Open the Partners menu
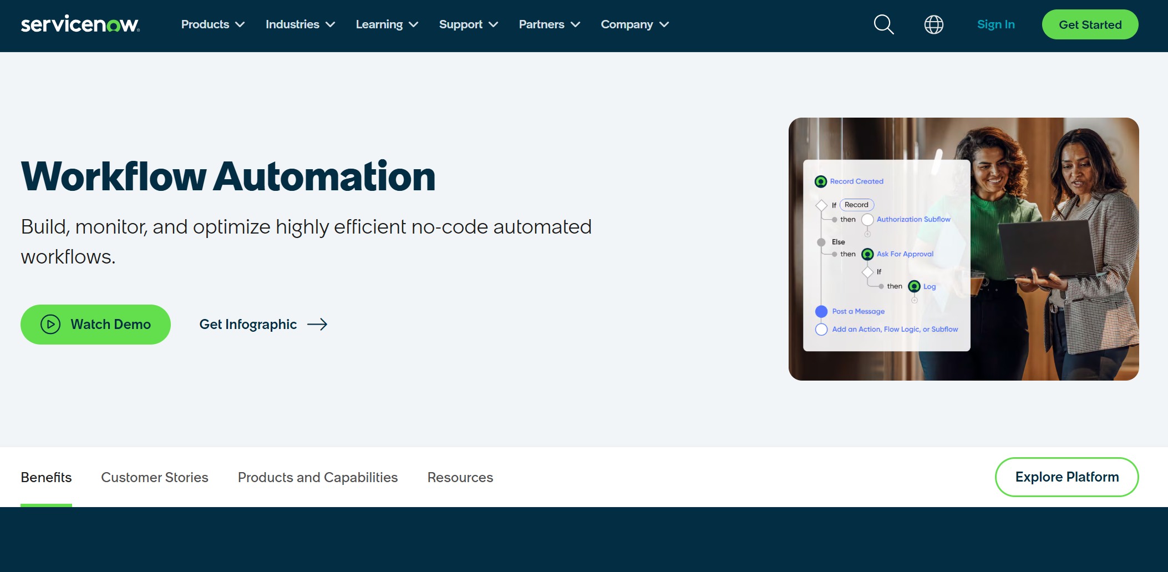The image size is (1168, 572). pyautogui.click(x=549, y=24)
